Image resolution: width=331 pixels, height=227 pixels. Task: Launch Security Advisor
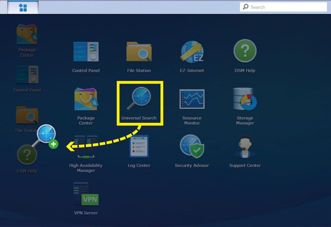[192, 151]
